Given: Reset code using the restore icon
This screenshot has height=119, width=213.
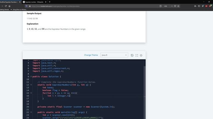Looking at the screenshot, I should tap(132, 55).
